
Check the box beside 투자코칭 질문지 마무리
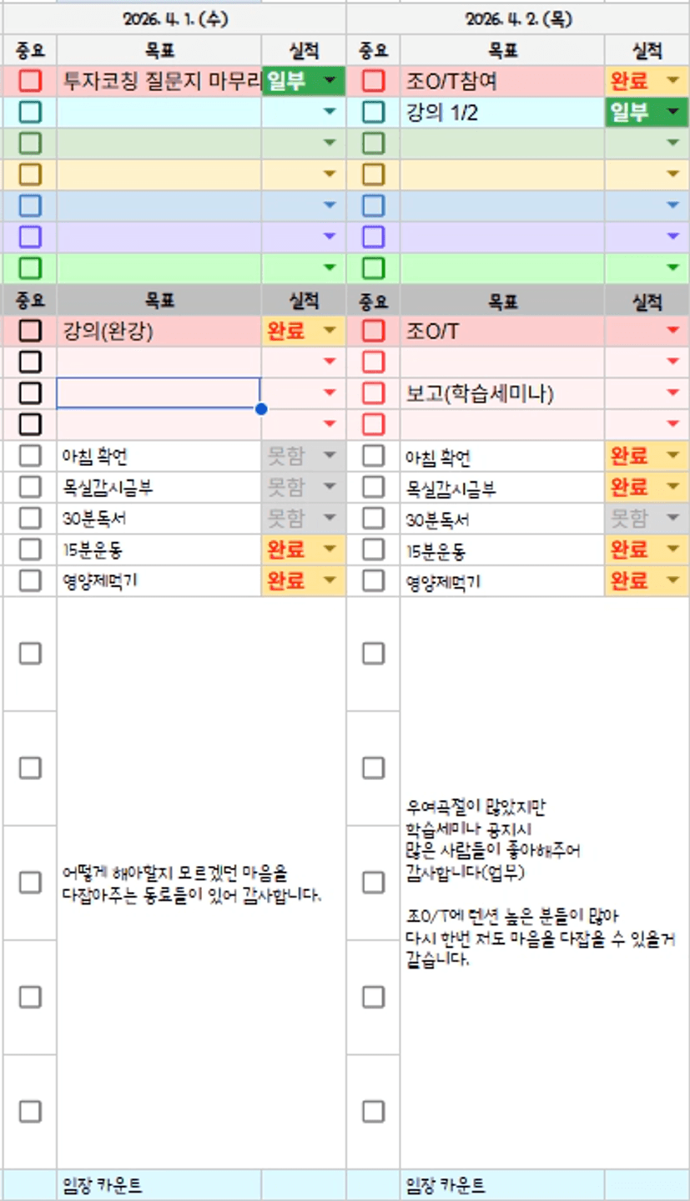pos(30,81)
